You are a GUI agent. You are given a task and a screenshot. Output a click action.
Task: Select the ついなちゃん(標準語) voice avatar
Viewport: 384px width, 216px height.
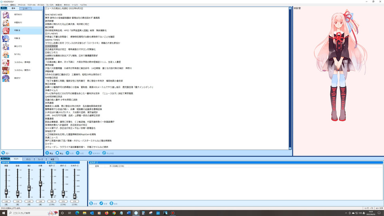6,62
